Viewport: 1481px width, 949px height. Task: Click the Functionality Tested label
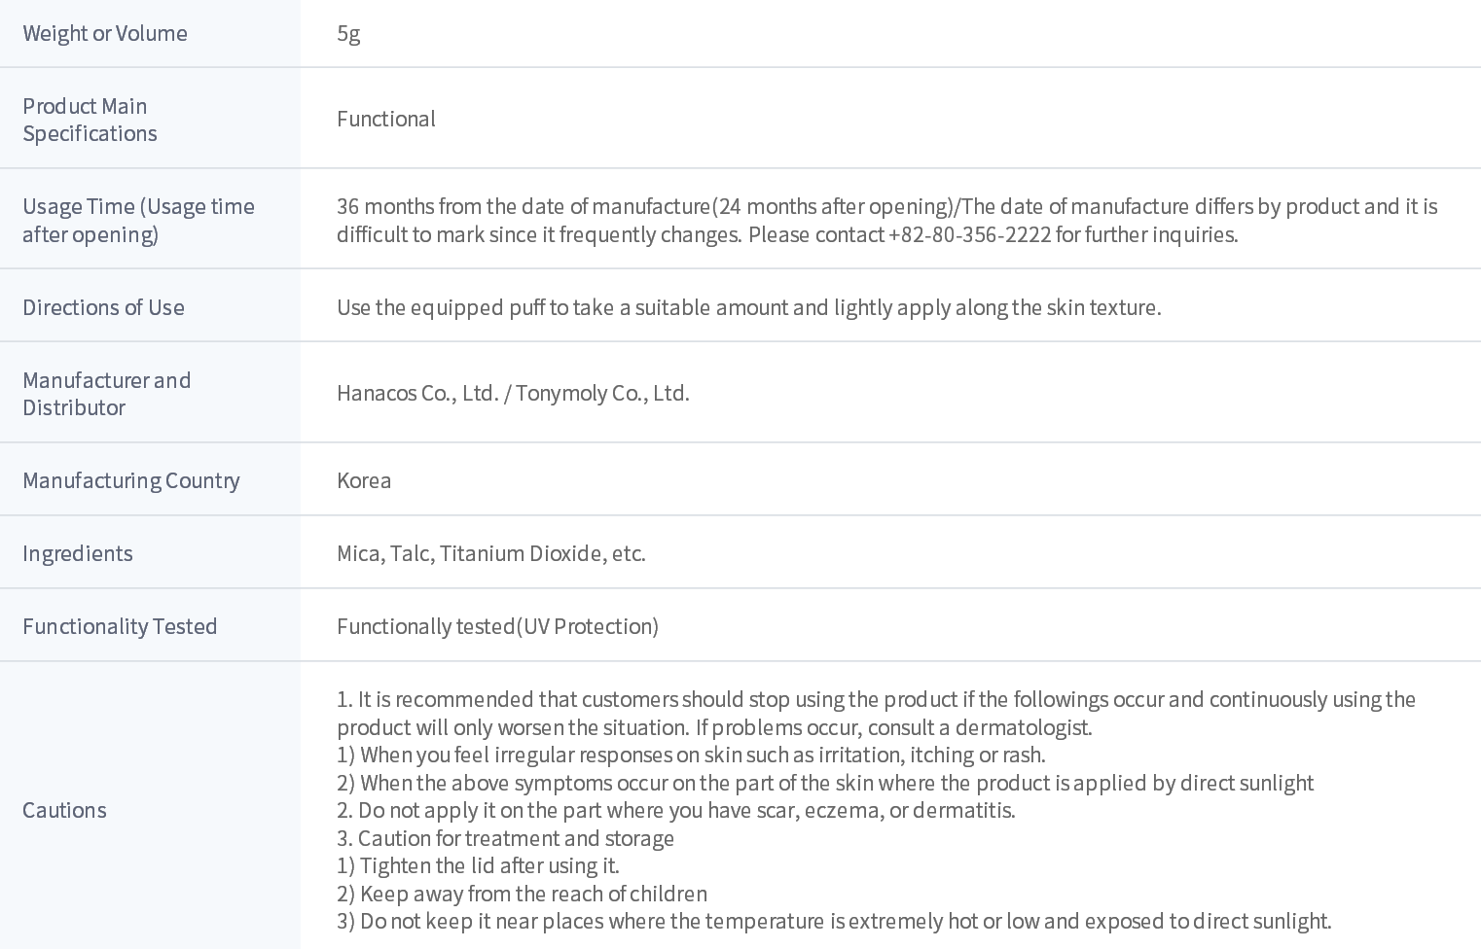click(x=120, y=626)
